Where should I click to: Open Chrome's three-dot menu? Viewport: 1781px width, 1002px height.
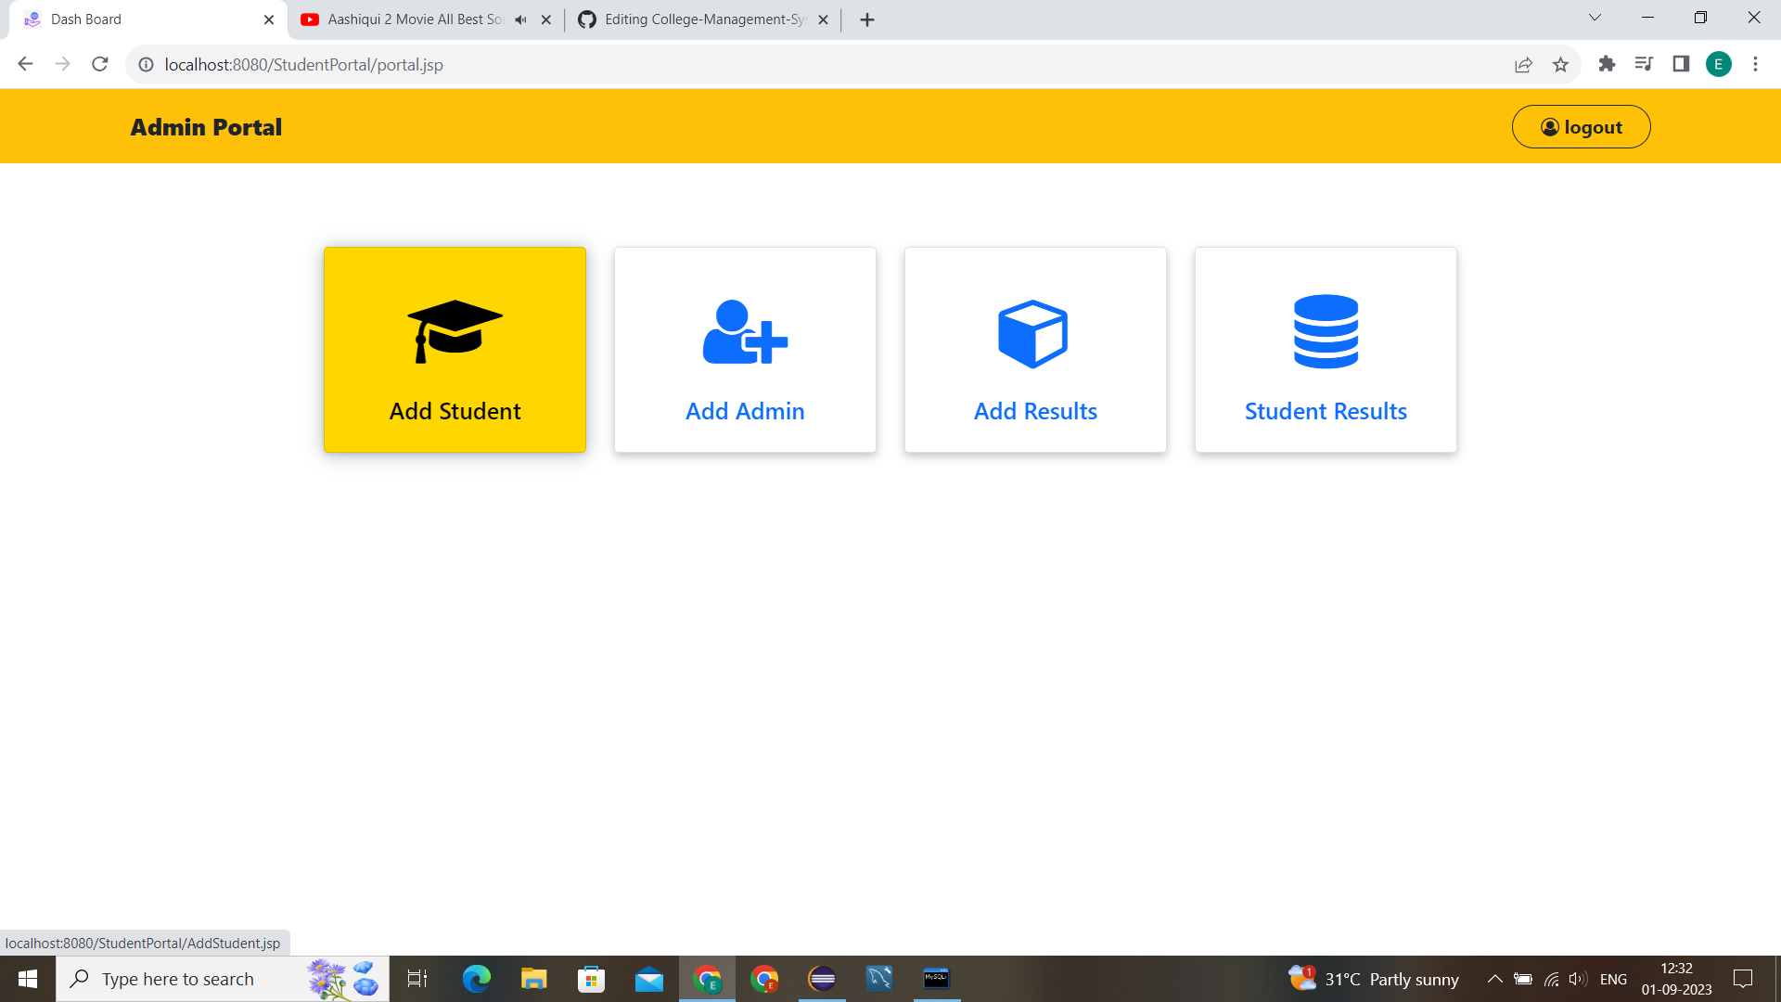click(1755, 64)
